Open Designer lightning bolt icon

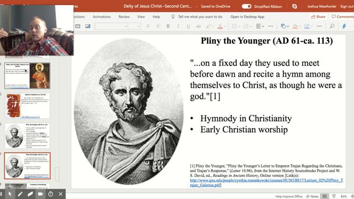(344, 27)
